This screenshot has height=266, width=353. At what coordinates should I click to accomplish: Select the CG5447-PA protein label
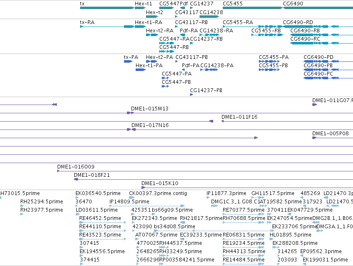(x=177, y=74)
